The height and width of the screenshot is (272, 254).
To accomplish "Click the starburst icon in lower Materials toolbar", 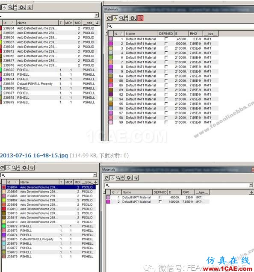I will click(x=136, y=178).
